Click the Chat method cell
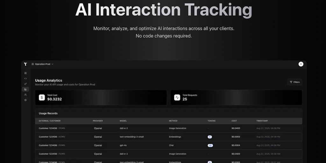The height and width of the screenshot is (163, 326). coord(171,145)
